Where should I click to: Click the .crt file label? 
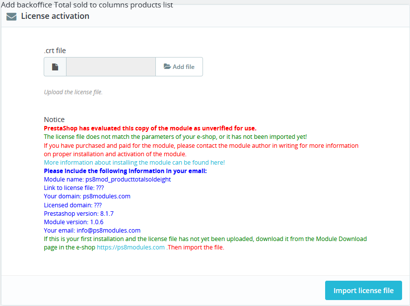click(55, 51)
